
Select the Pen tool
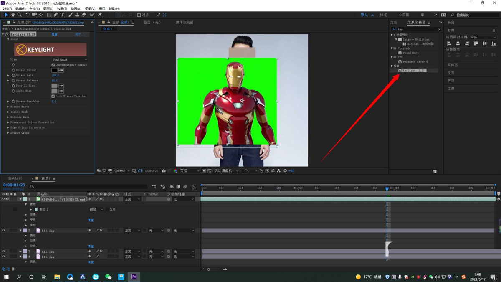[x=56, y=15]
